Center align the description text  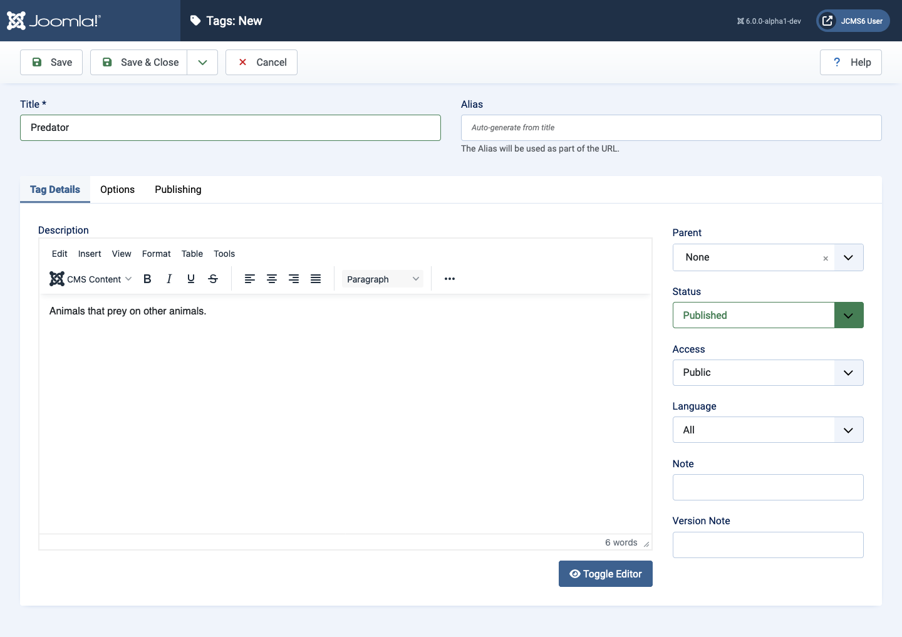coord(272,279)
